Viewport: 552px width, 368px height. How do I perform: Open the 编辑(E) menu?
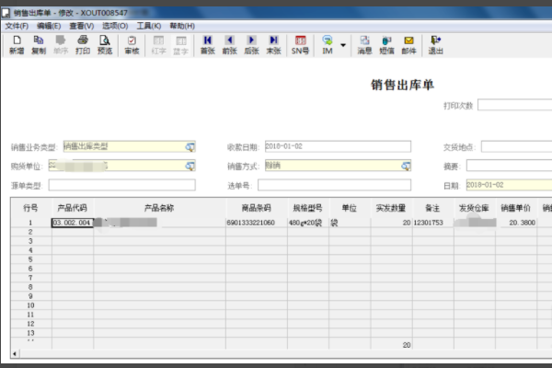[49, 26]
